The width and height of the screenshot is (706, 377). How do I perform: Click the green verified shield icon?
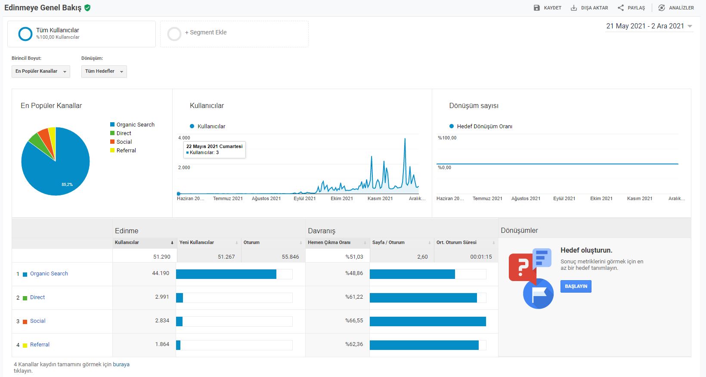click(x=87, y=8)
